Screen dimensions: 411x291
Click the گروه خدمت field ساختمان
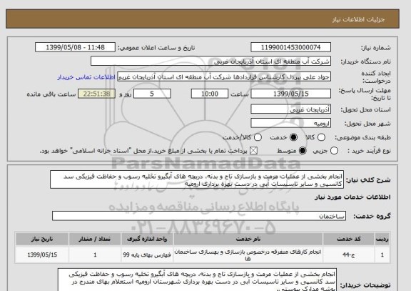(x=199, y=216)
